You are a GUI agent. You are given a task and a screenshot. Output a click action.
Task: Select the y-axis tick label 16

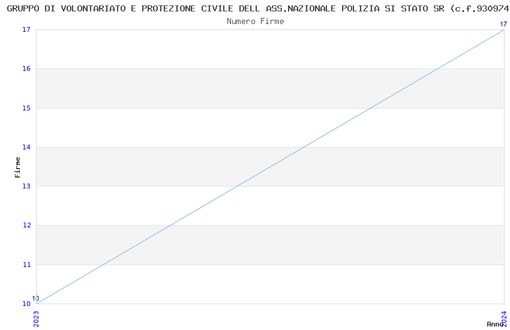click(x=26, y=69)
